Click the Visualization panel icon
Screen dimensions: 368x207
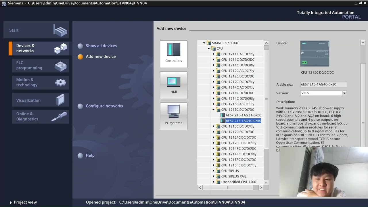pyautogui.click(x=61, y=100)
